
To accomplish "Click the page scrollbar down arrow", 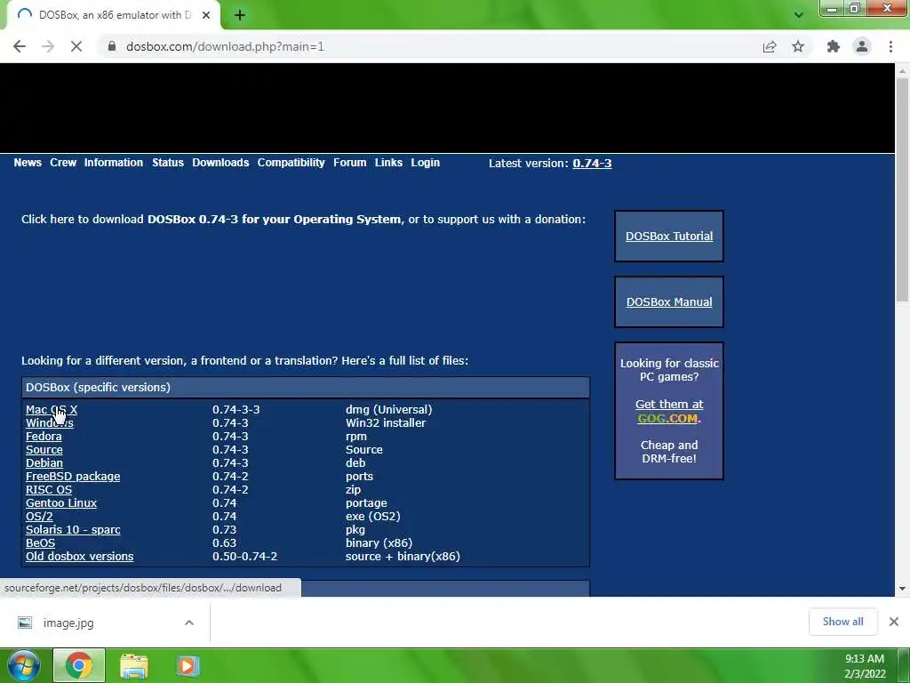I will pos(903,589).
